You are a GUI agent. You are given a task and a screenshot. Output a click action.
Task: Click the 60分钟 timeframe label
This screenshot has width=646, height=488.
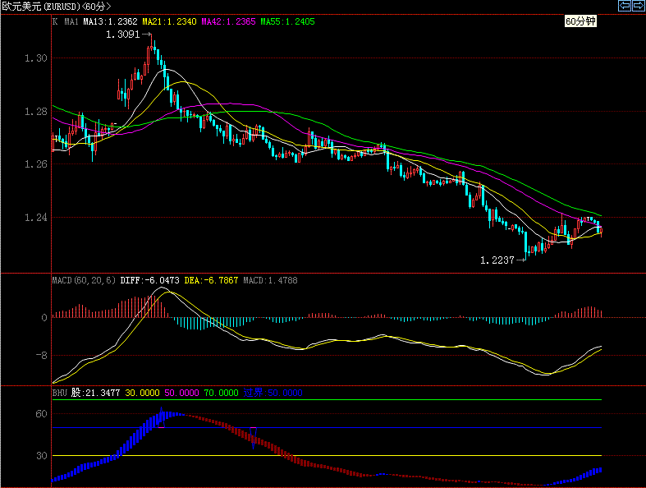pos(580,22)
